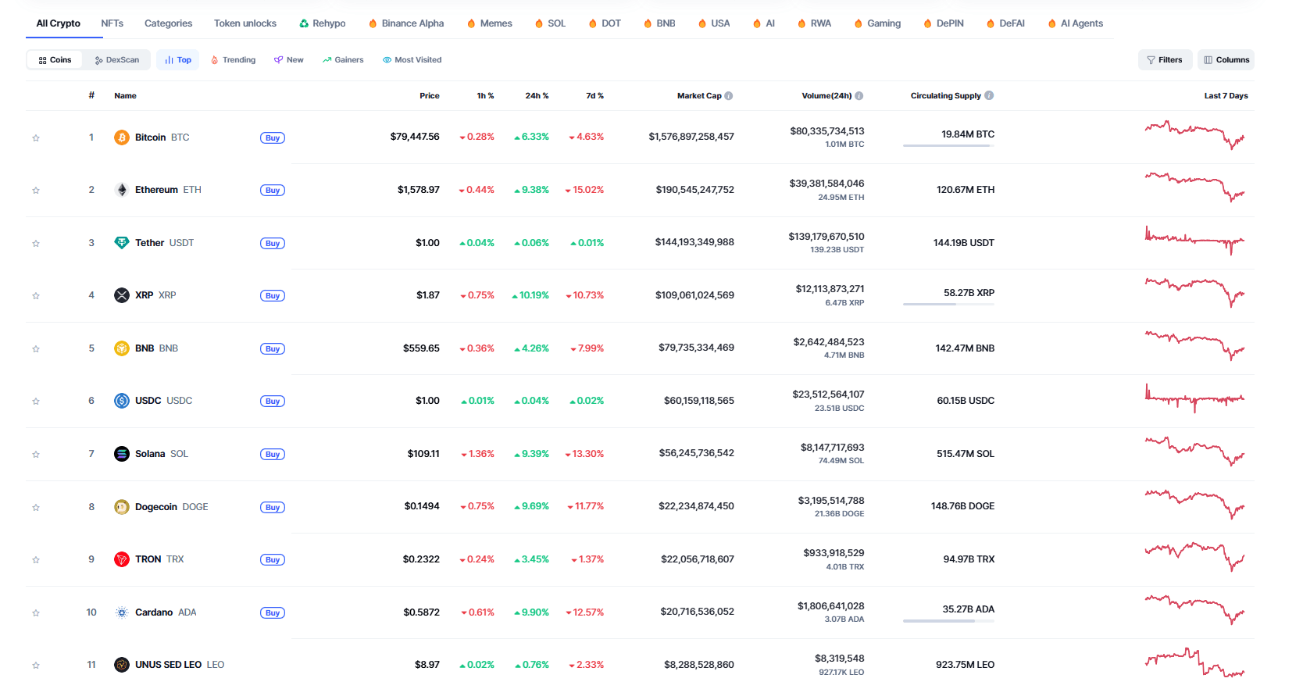Open the Token unlocks tab
Image resolution: width=1303 pixels, height=689 pixels.
(245, 23)
